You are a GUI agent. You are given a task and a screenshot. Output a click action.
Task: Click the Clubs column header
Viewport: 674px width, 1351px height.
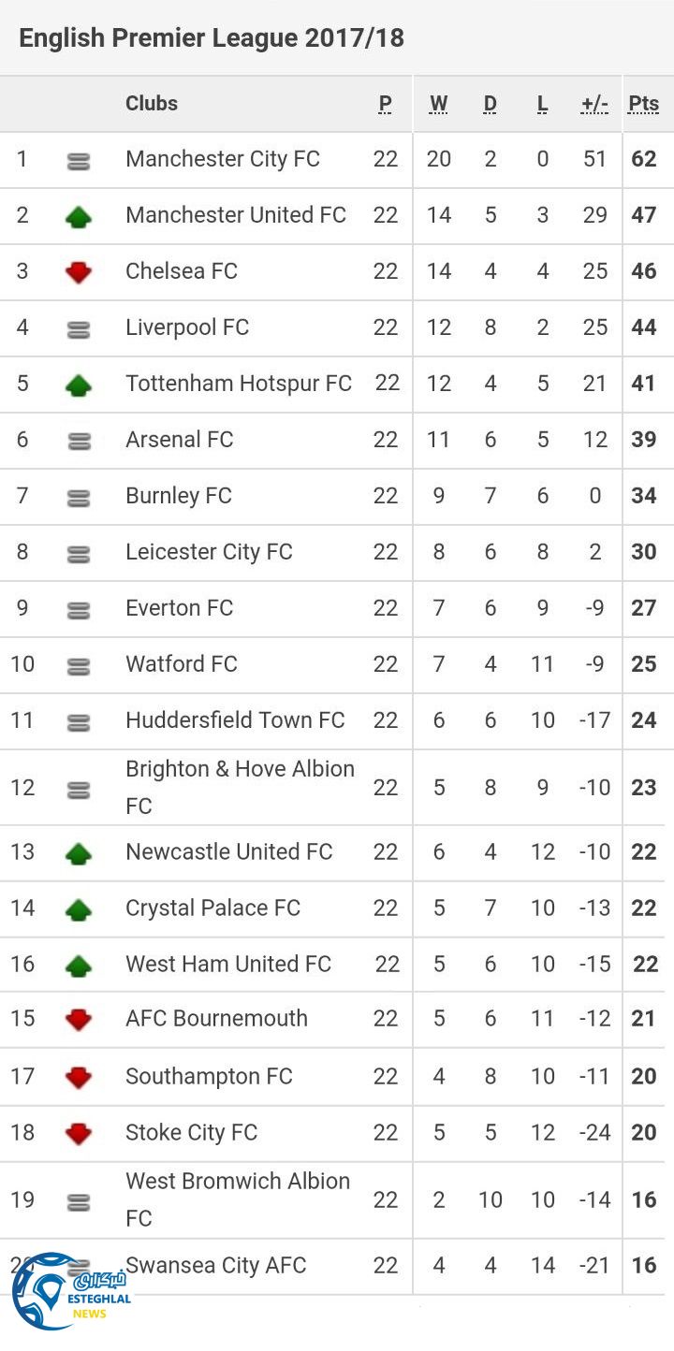152,104
